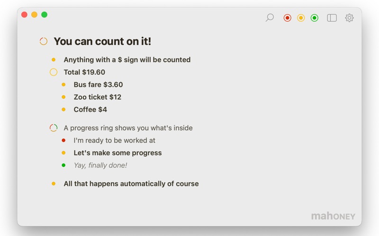379x236 pixels.
Task: Click the progress ring beside the title
Action: [x=44, y=41]
